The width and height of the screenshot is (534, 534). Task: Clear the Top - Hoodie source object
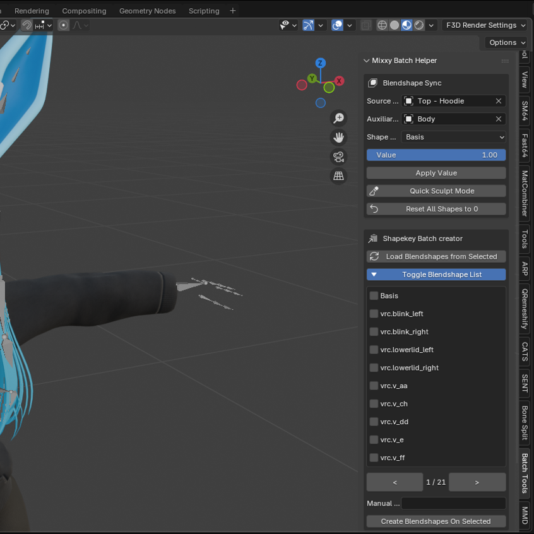click(x=499, y=101)
